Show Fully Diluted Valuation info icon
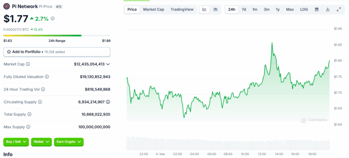 click(47, 77)
